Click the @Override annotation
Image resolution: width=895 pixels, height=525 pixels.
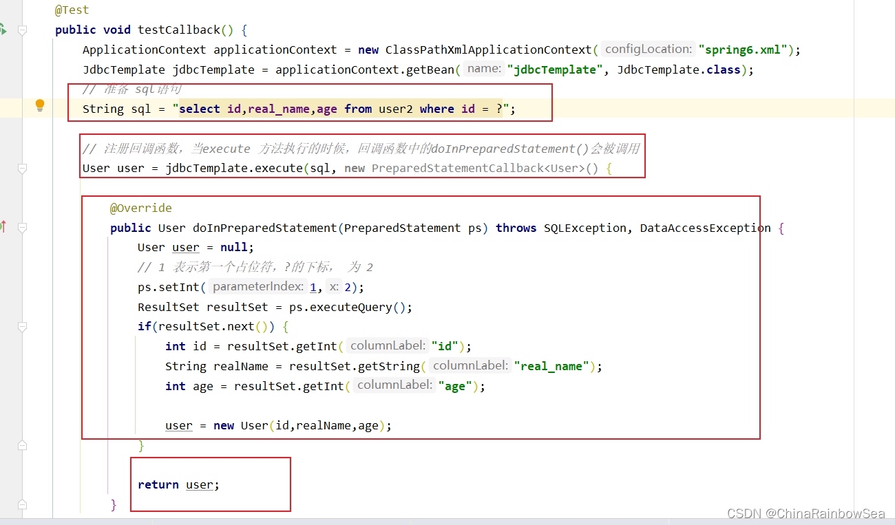140,208
